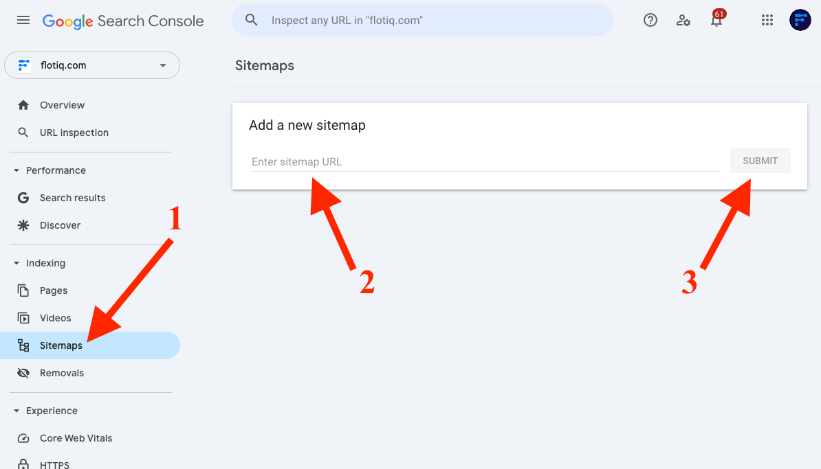Click the Pages document icon
This screenshot has width=821, height=469.
(x=23, y=290)
